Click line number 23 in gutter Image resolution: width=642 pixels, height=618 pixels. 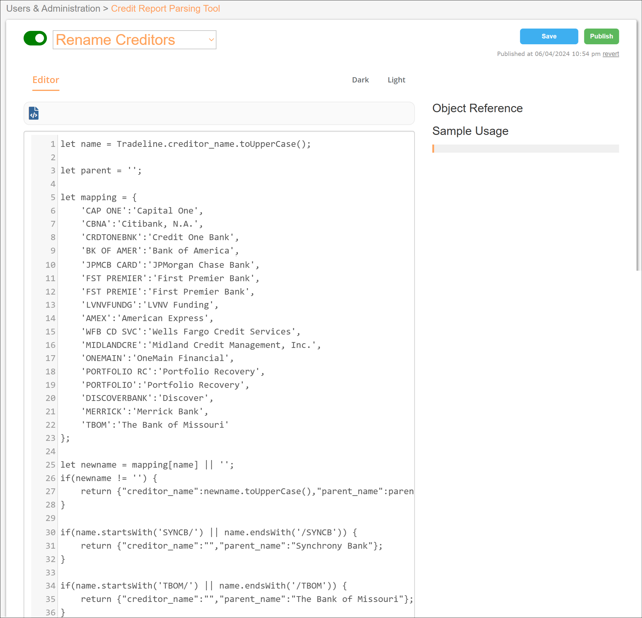pyautogui.click(x=50, y=439)
